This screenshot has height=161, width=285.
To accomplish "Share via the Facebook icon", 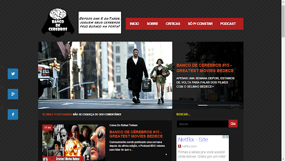I will tap(13, 114).
